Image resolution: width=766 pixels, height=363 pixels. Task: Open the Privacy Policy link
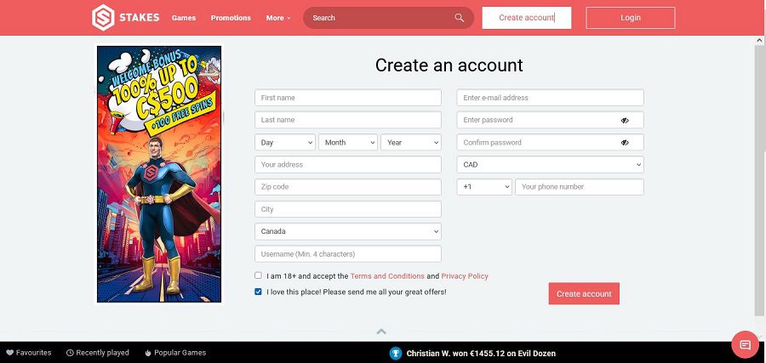(x=465, y=276)
